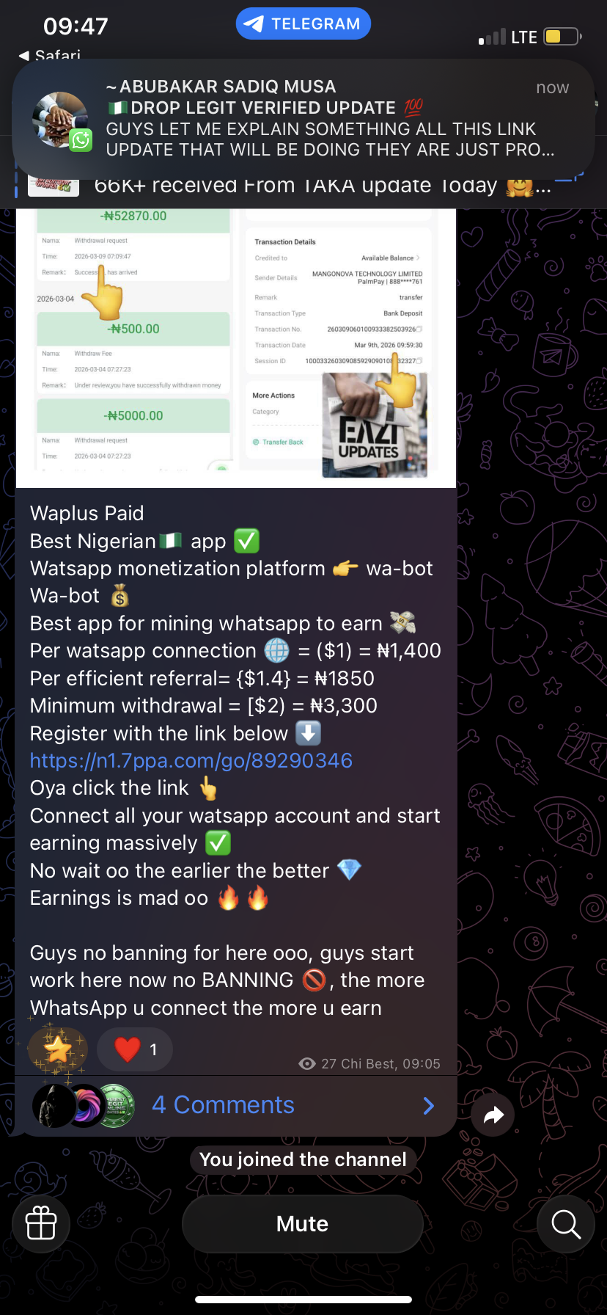
Task: Open the 4 Comments thread
Action: tap(223, 1105)
